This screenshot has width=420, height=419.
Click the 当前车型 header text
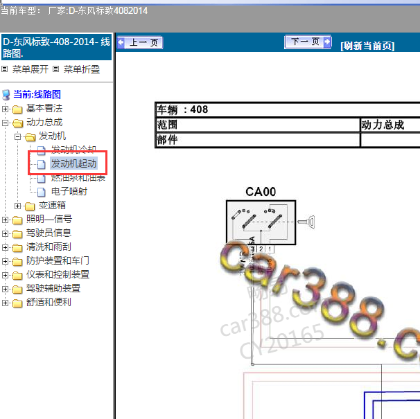[x=74, y=11]
